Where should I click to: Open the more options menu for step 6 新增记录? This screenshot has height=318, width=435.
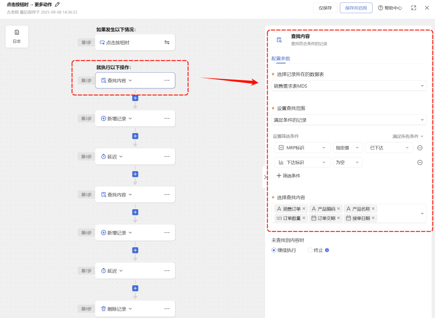167,233
